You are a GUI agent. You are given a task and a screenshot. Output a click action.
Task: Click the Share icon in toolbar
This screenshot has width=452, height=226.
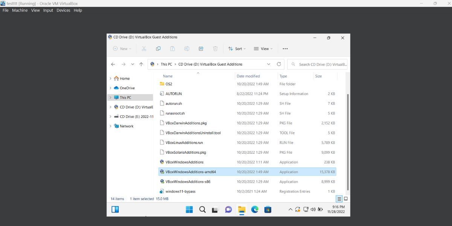pos(201,49)
